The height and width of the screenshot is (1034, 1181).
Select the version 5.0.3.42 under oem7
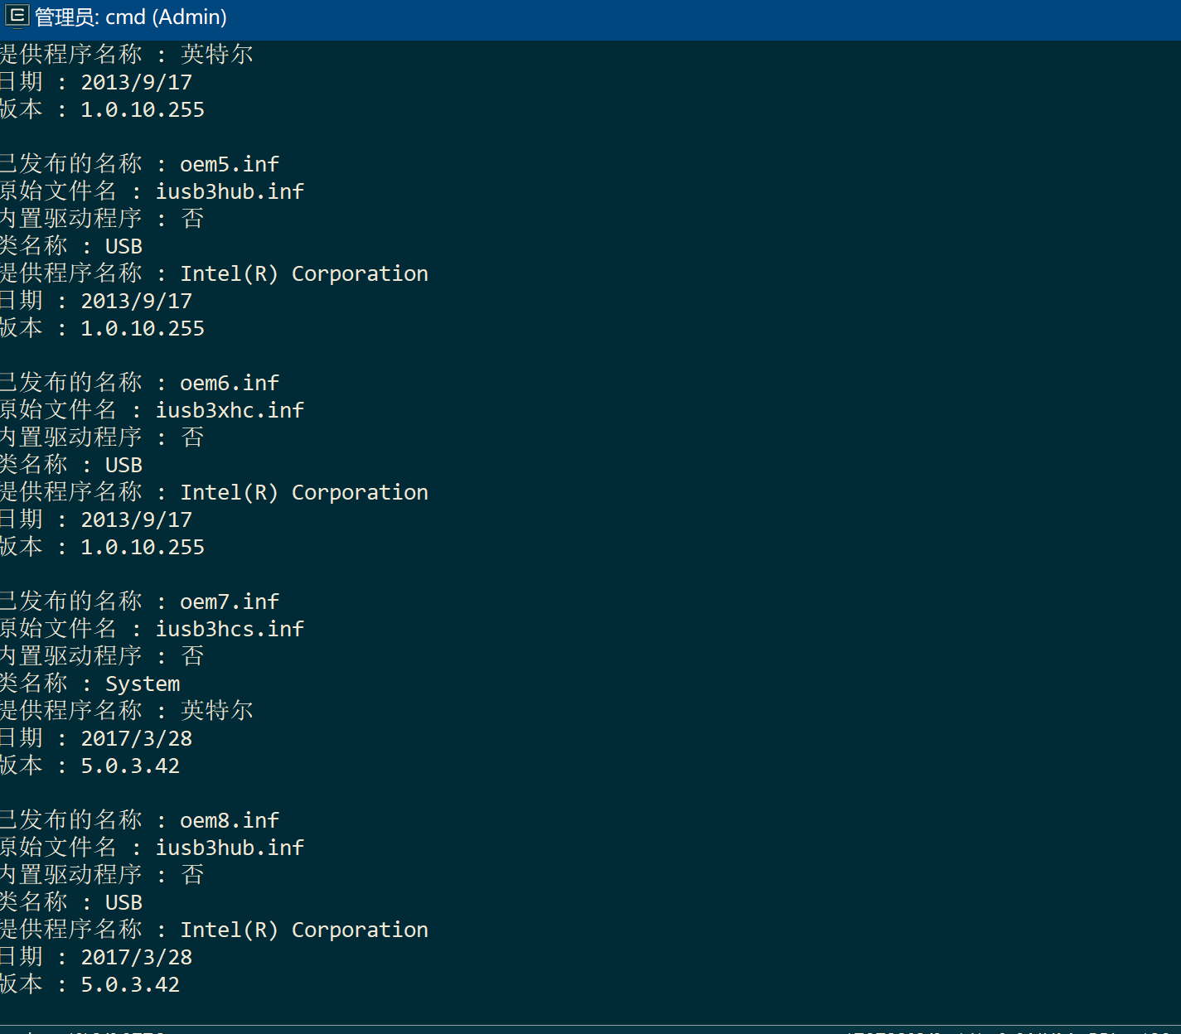(129, 766)
